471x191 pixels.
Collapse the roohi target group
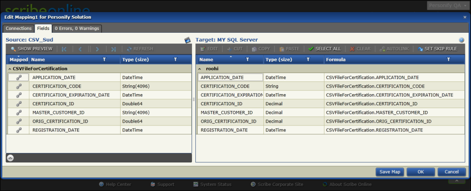(200, 69)
